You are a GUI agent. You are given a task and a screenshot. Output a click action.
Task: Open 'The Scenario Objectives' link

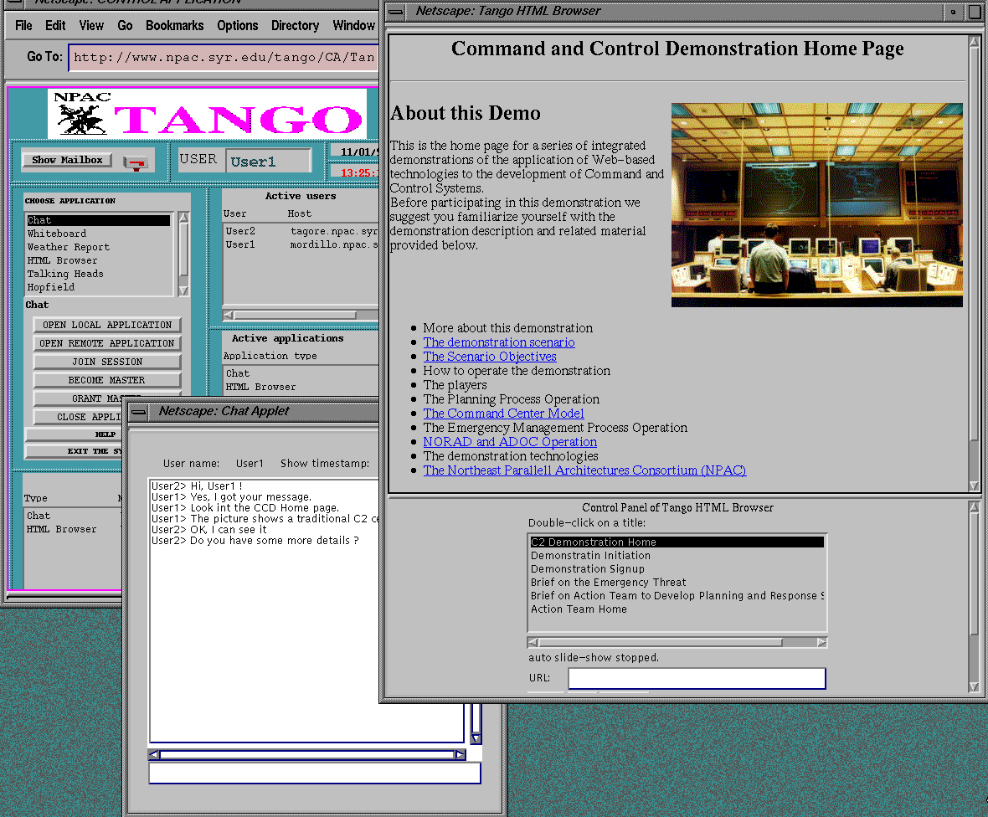tap(490, 357)
